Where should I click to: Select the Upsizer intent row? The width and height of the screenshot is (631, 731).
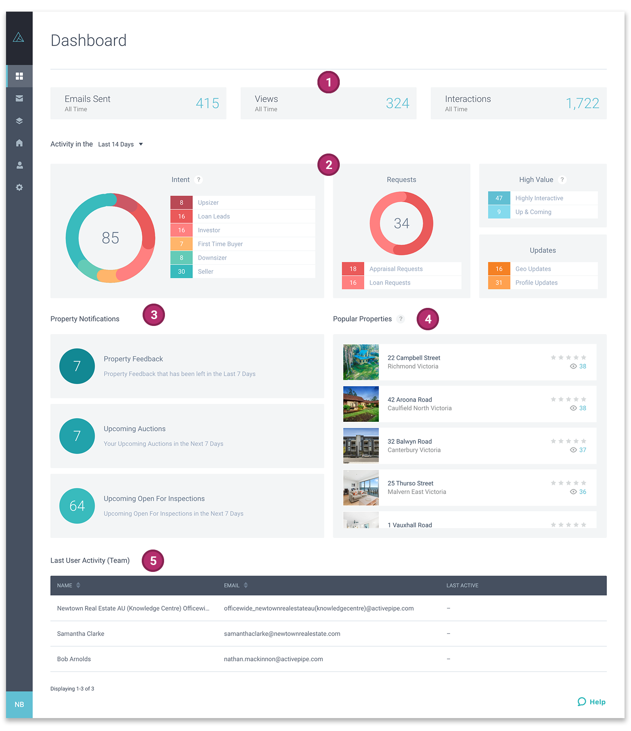pos(243,203)
